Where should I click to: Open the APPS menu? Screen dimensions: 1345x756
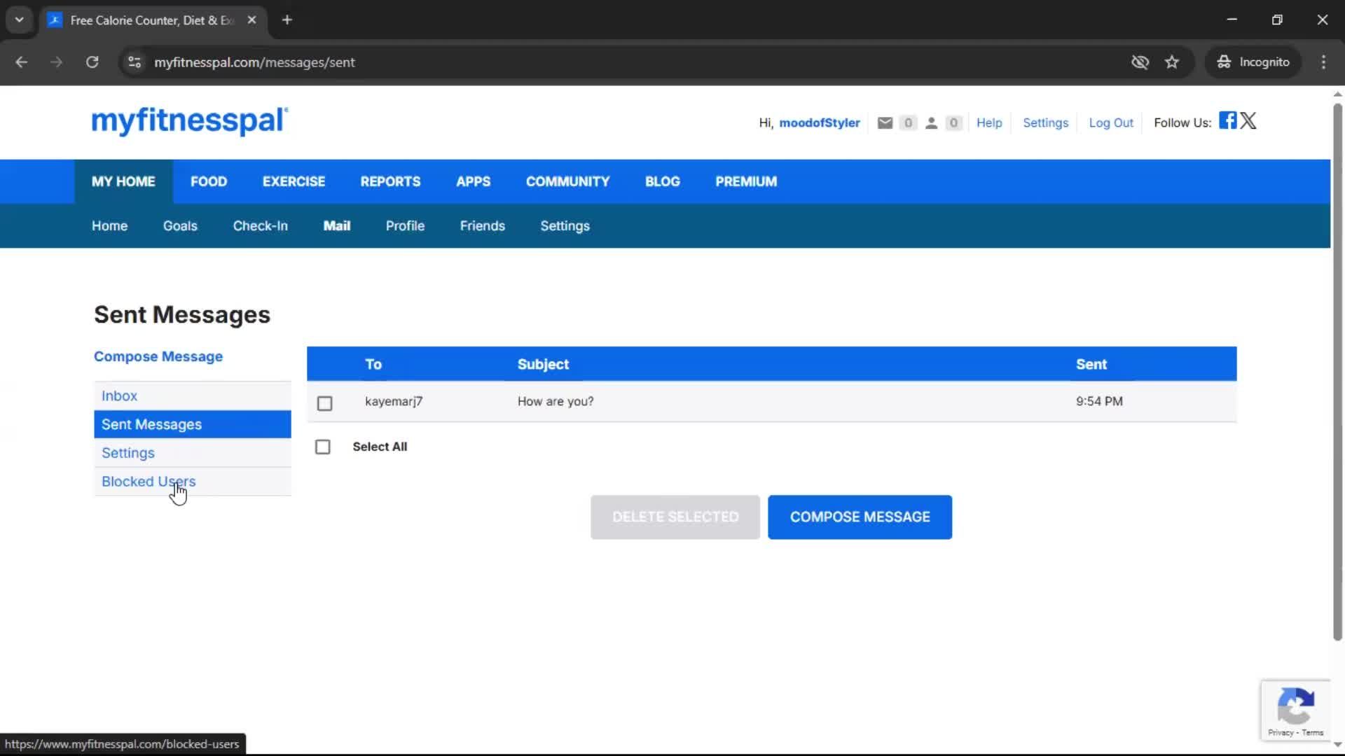[x=473, y=181]
